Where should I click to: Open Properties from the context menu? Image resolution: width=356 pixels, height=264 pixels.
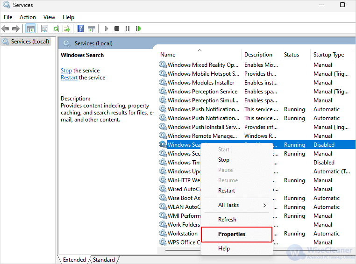pyautogui.click(x=236, y=234)
